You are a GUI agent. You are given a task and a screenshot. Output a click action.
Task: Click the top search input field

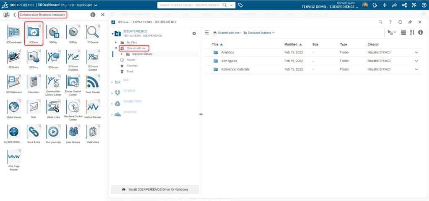pos(189,5)
